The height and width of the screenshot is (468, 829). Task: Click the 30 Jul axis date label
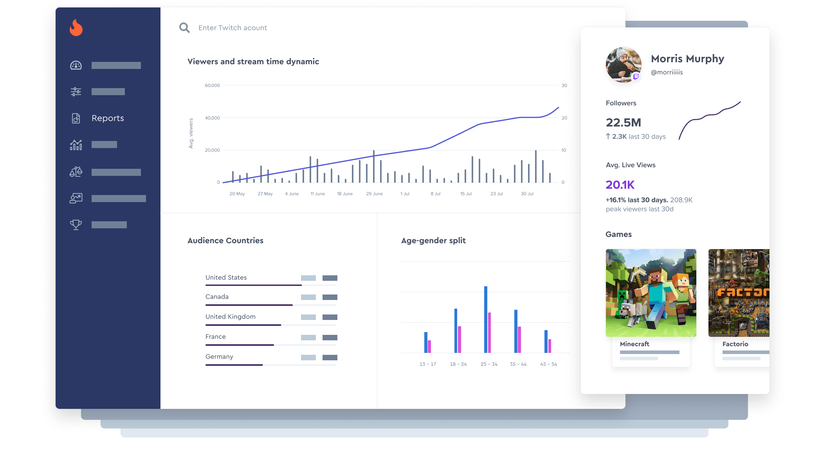[x=527, y=194]
